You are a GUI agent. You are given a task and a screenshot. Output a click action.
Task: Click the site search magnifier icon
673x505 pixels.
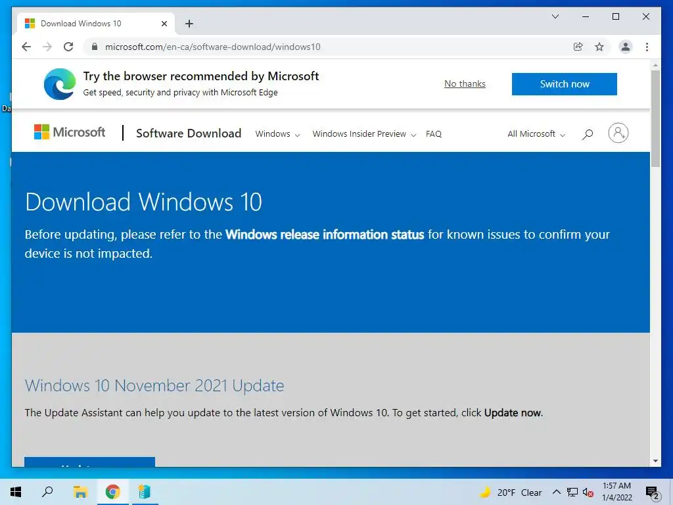[587, 134]
